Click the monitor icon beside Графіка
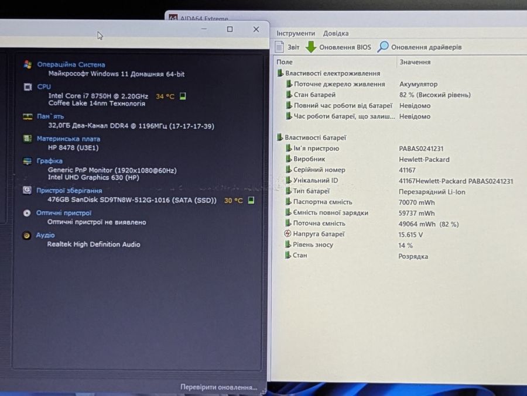This screenshot has width=527, height=396. [x=27, y=161]
